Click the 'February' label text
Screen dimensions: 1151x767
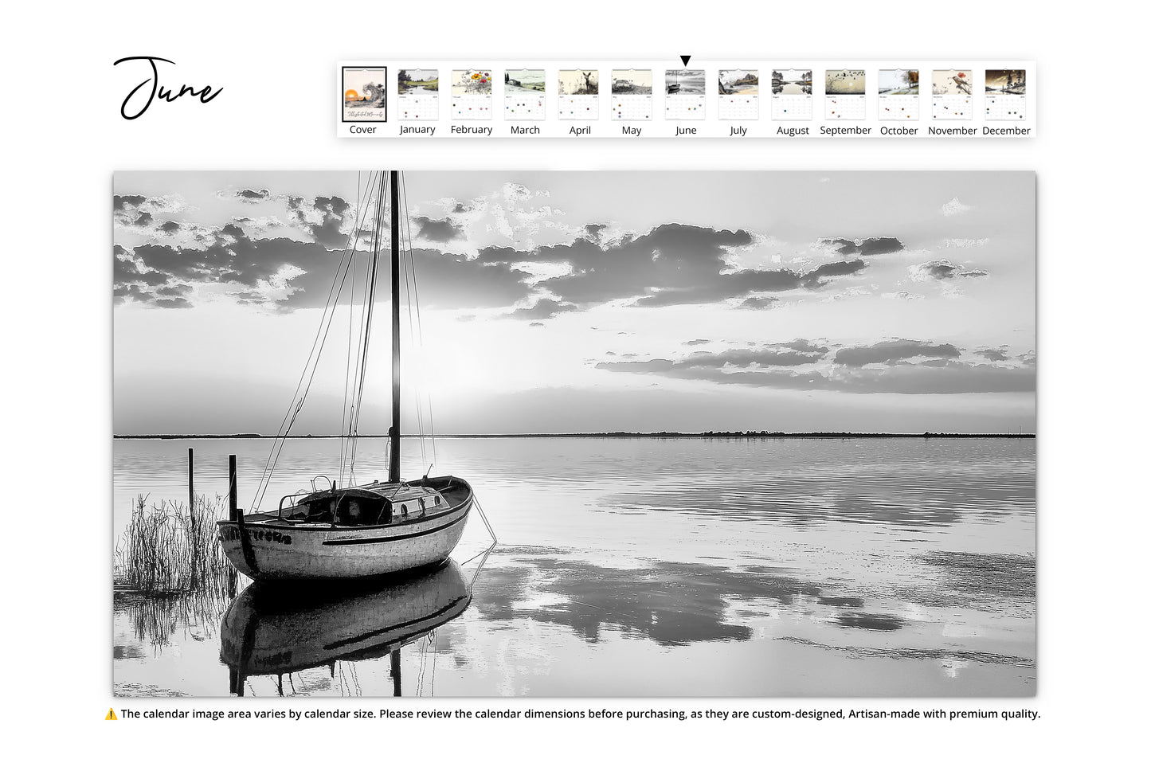coord(472,130)
